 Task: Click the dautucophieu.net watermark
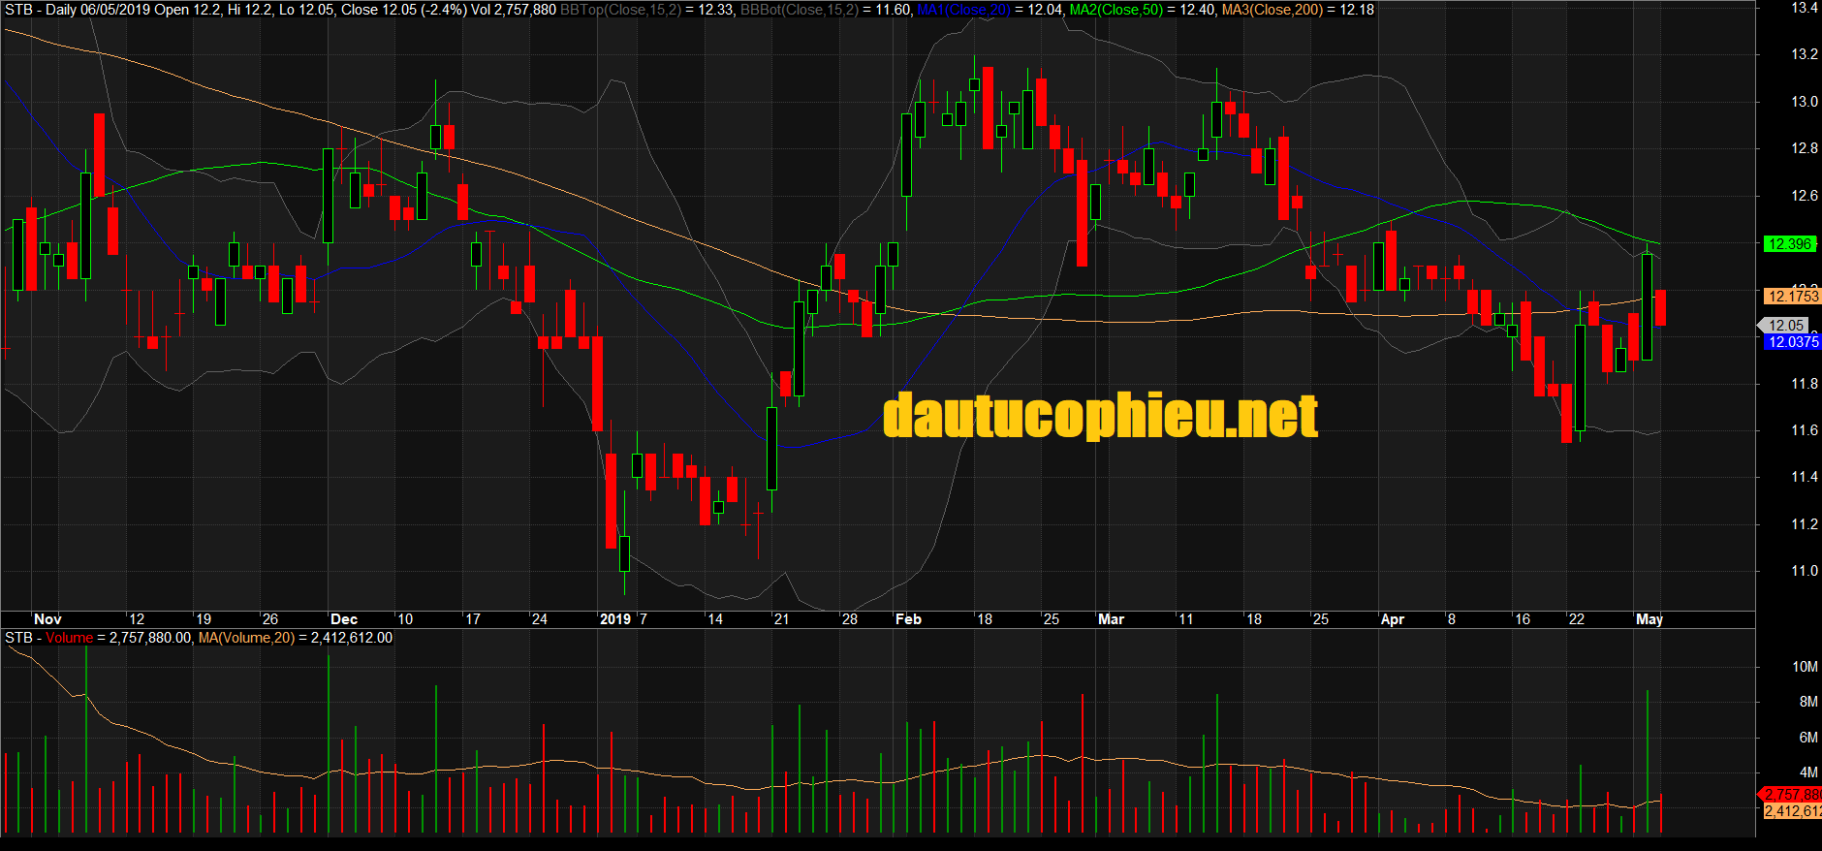(1100, 416)
